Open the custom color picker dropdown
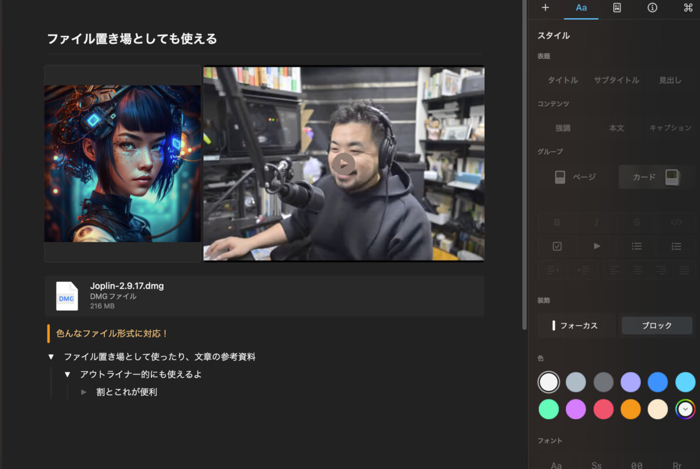This screenshot has width=700, height=469. point(685,409)
